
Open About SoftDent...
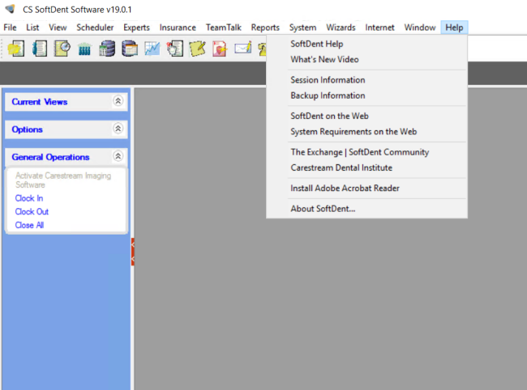(x=366, y=209)
